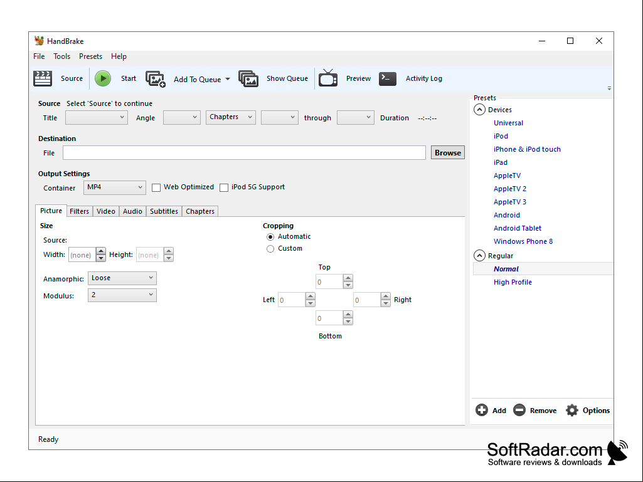Expand Add To Queue dropdown arrow
Viewport: 643px width, 482px height.
pos(228,79)
